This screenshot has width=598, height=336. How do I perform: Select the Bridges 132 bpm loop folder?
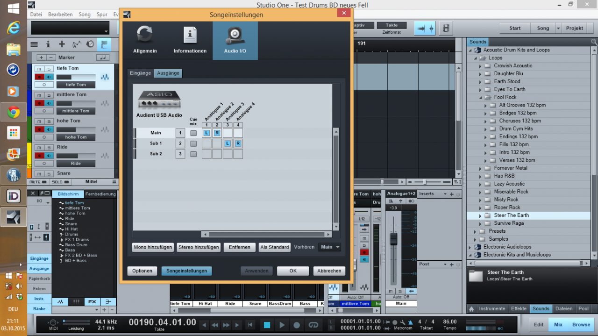[518, 113]
